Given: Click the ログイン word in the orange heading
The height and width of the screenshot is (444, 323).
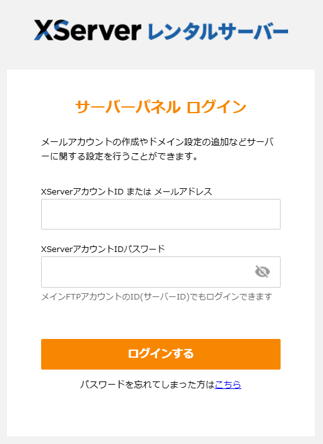Looking at the screenshot, I should pos(216,107).
